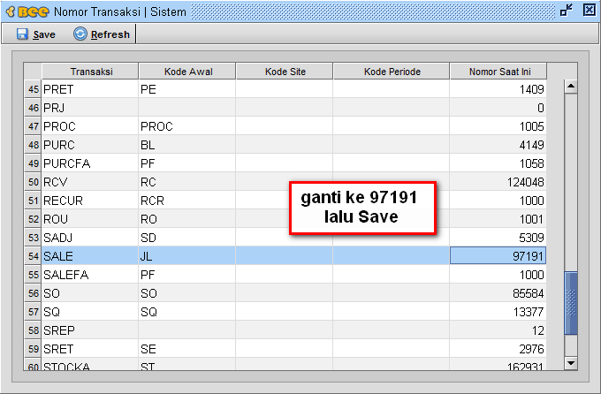Click the JL code in SALE row
Viewport: 601px width, 394px height.
click(187, 256)
